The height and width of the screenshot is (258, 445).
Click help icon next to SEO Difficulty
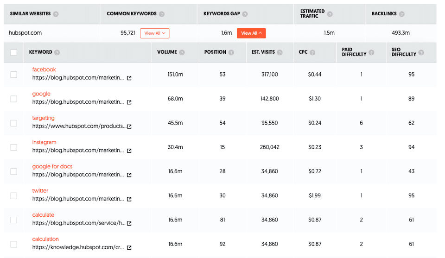pos(421,52)
